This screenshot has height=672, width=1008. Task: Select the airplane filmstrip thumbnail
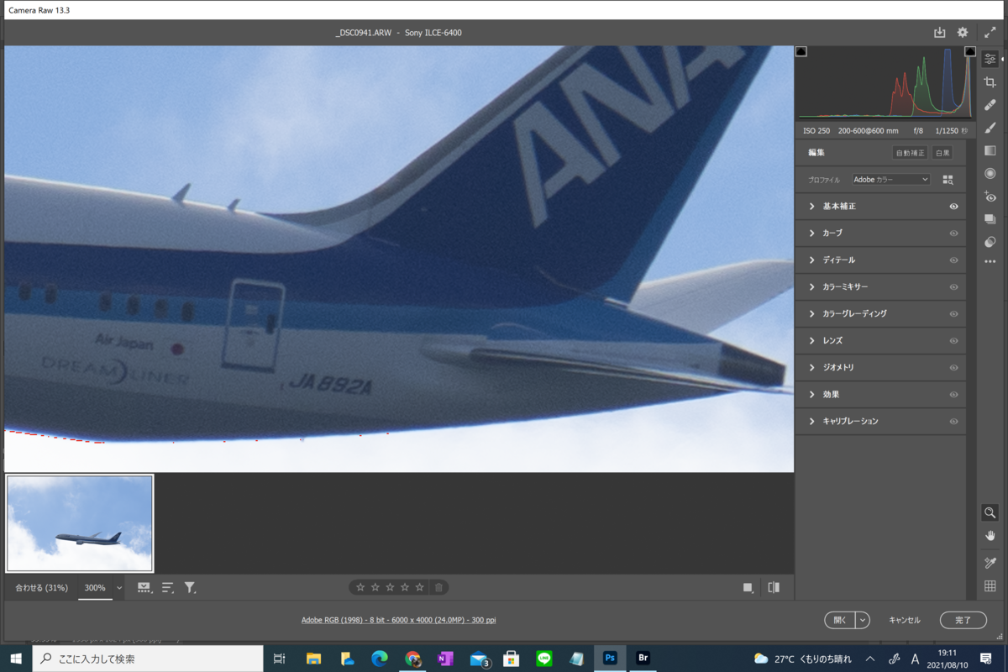coord(80,522)
